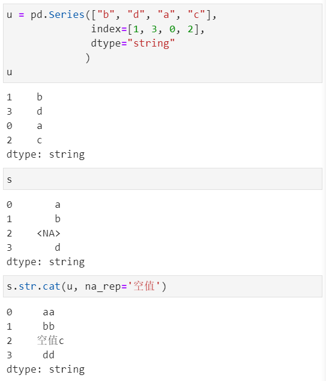
Task: Click the '空值c' result value
Action: coord(51,340)
